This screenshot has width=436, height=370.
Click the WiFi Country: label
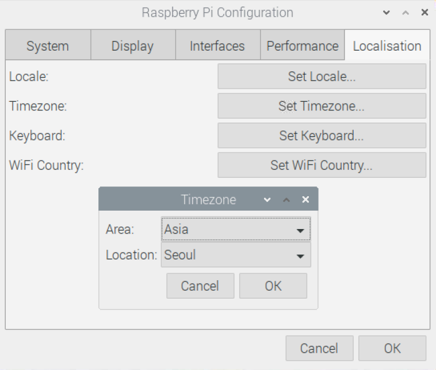(x=47, y=165)
